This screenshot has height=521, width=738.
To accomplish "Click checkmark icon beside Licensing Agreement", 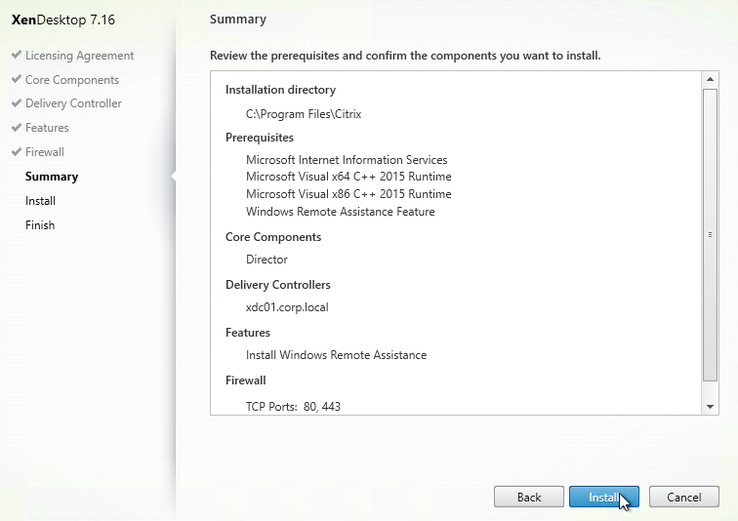I will point(17,55).
